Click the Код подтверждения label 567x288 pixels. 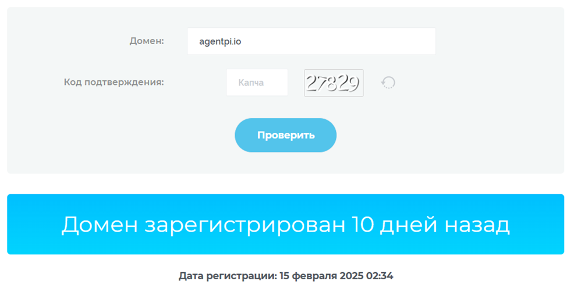[x=114, y=83]
